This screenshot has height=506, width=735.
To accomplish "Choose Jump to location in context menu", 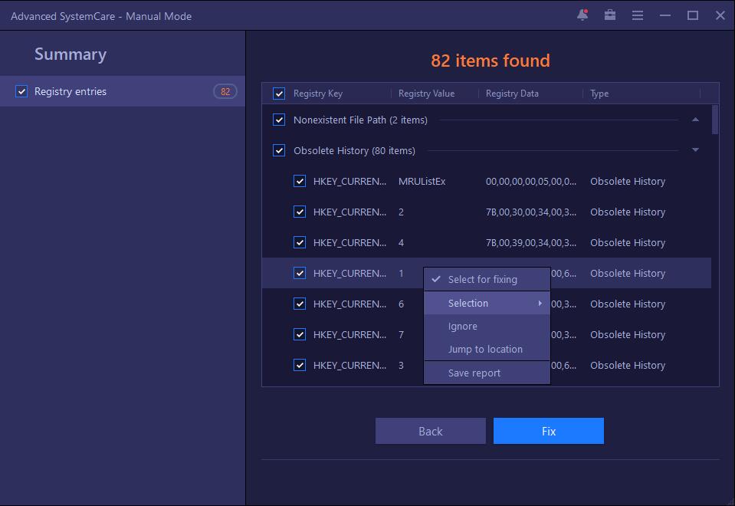I will pos(487,349).
